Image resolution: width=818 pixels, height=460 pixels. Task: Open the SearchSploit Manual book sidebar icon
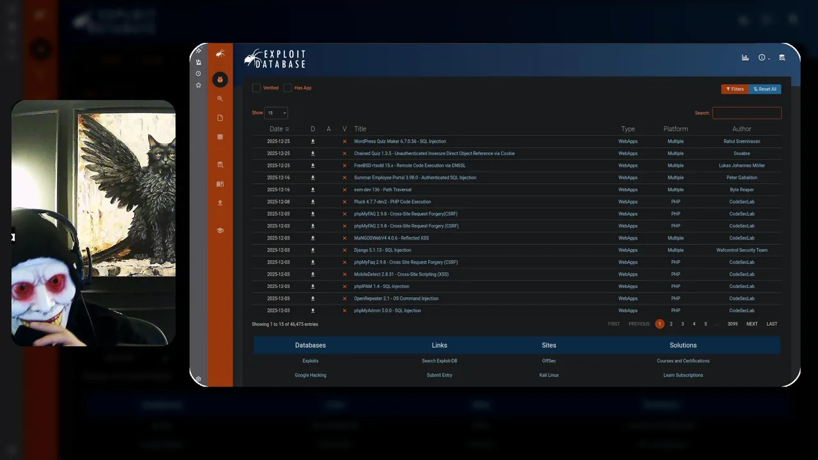click(220, 184)
